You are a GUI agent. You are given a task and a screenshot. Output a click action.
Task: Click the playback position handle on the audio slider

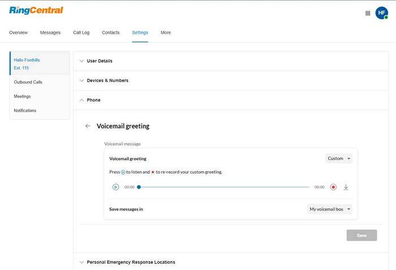pos(139,187)
